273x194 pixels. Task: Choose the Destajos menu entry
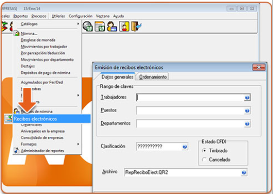pos(28,66)
